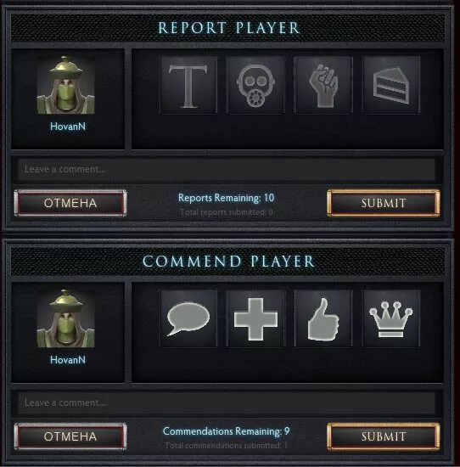Click the report comment input field
This screenshot has width=460, height=467.
point(227,169)
